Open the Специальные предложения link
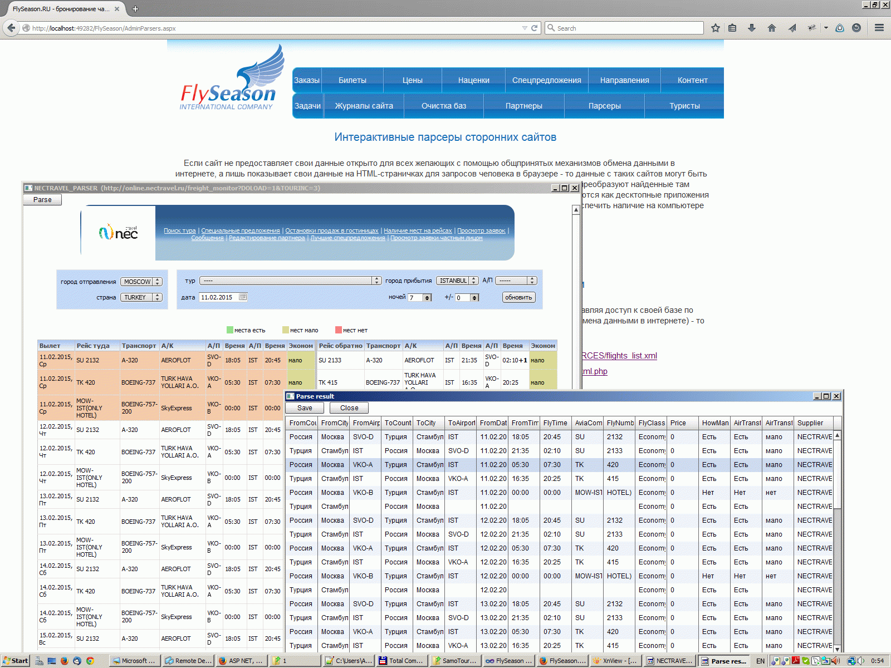Image resolution: width=891 pixels, height=668 pixels. 241,230
